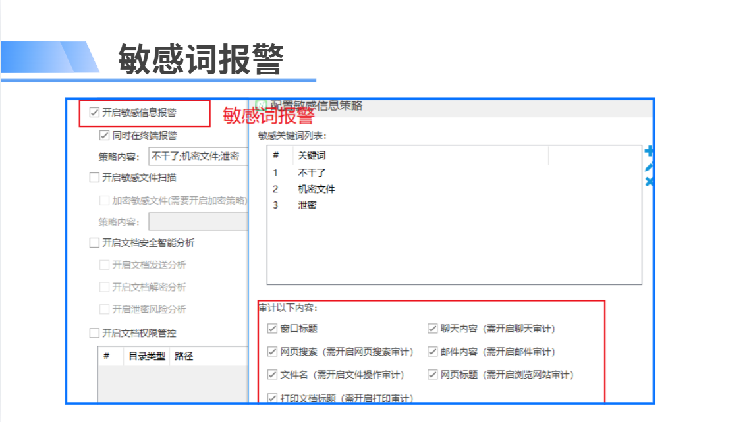Click row number 1 in keyword list
751x422 pixels.
(275, 172)
